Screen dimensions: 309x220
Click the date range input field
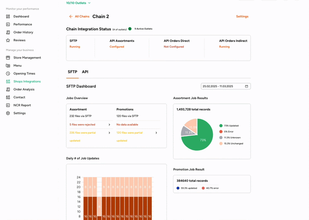click(222, 86)
